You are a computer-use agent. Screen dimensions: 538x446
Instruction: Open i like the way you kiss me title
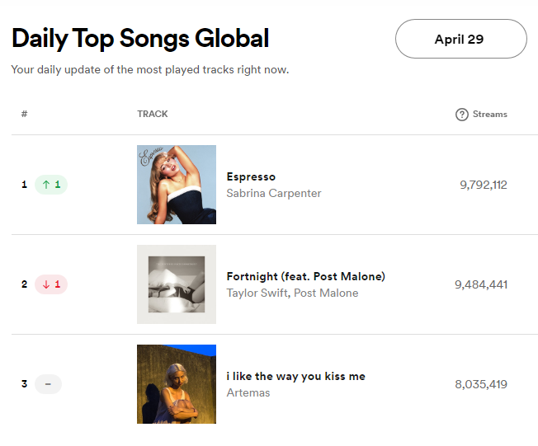(295, 376)
